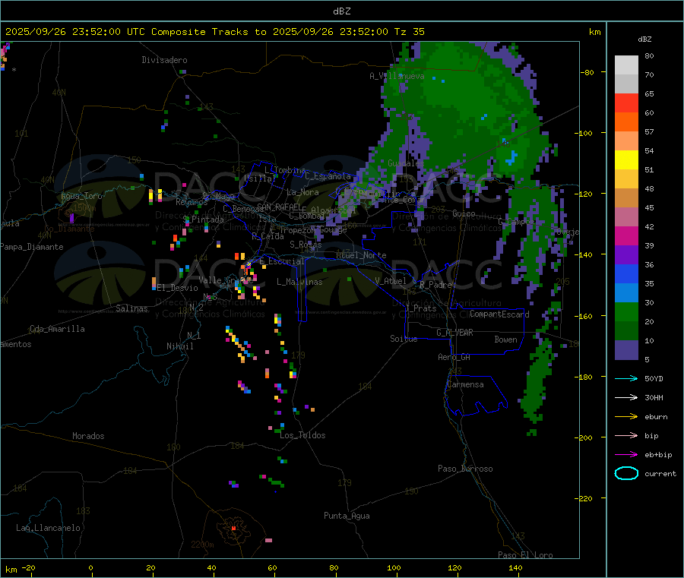Click the 'Lag.Llancanelo' map label
This screenshot has height=578, width=684.
48,528
